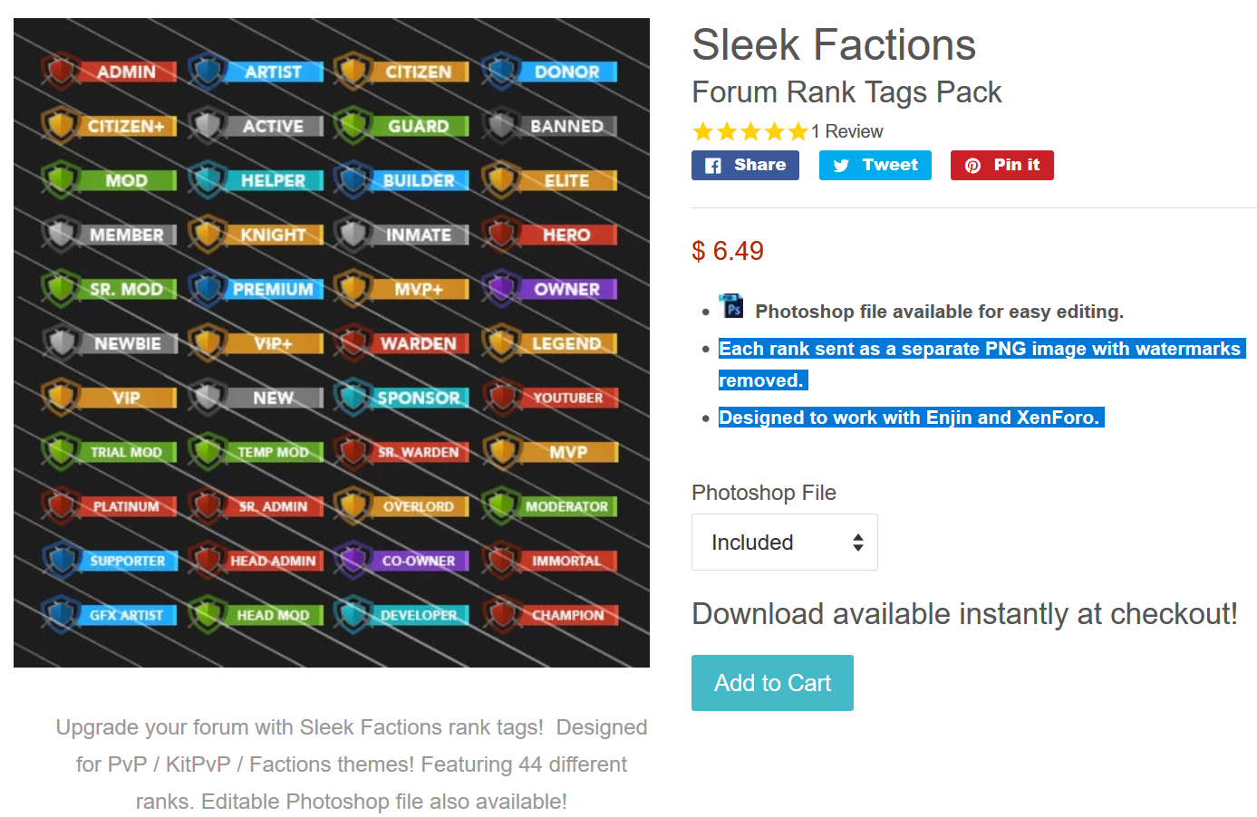The width and height of the screenshot is (1257, 817).
Task: Click the purple OWNER shield badge
Action: tap(549, 289)
